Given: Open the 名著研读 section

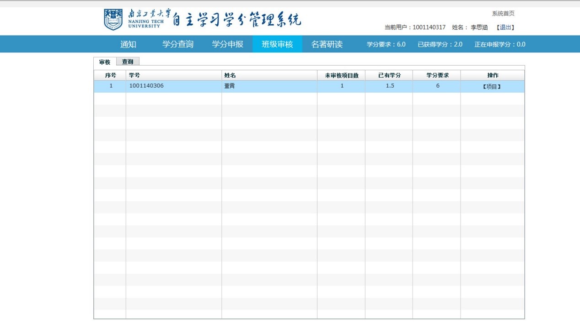Looking at the screenshot, I should pyautogui.click(x=327, y=44).
